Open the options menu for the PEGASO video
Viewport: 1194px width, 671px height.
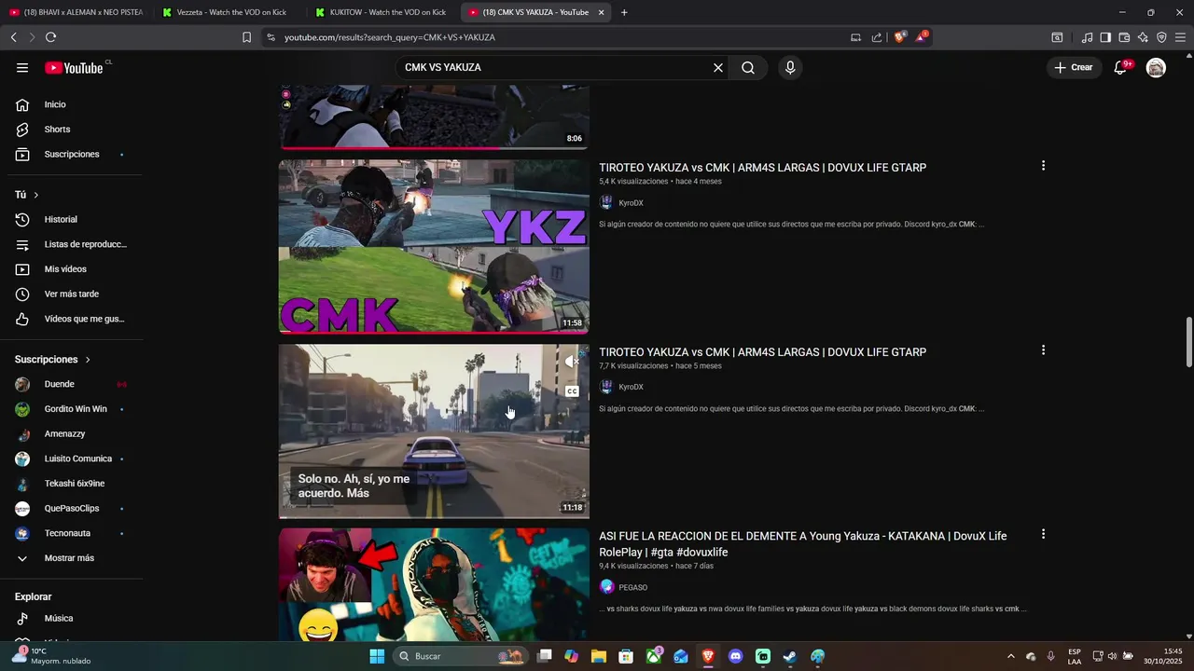click(1043, 535)
